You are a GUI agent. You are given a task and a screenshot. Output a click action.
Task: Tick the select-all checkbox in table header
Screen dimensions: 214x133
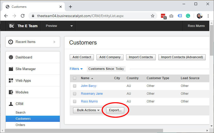(75, 78)
